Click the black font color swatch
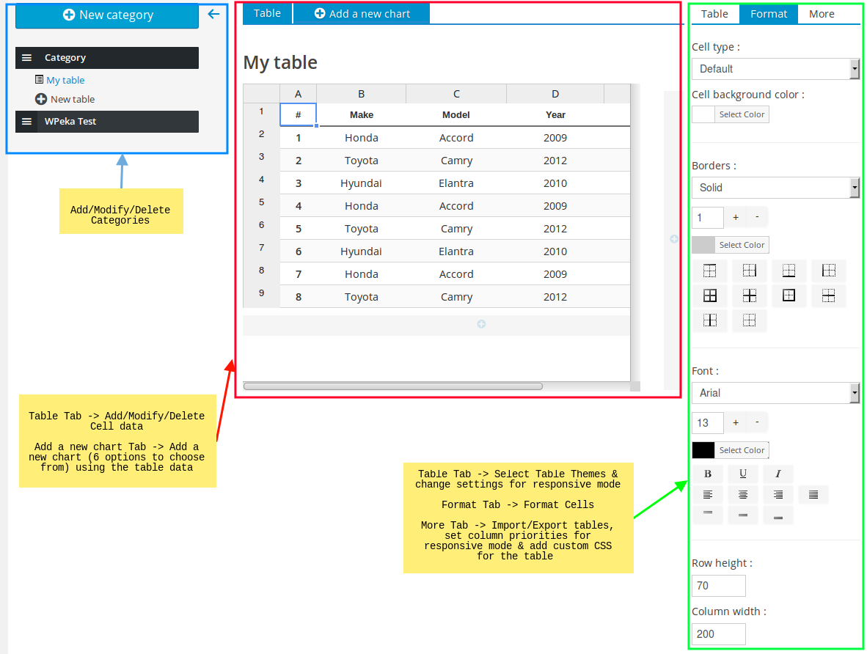The image size is (867, 654). (x=703, y=450)
